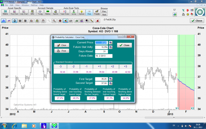This screenshot has width=206, height=129.
Task: Click the Second Target field
Action: (x=102, y=83)
